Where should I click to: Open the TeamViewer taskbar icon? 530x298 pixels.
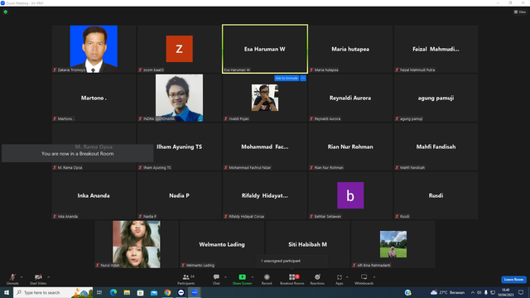[181, 292]
